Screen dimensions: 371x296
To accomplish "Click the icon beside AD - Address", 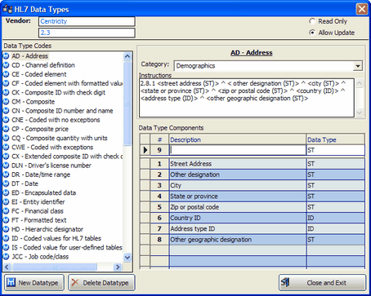I will point(6,56).
